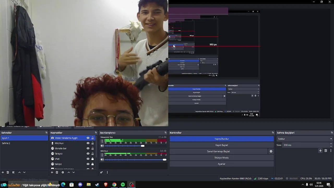Open Discord from the taskbar
This screenshot has width=334, height=188.
coord(80,185)
